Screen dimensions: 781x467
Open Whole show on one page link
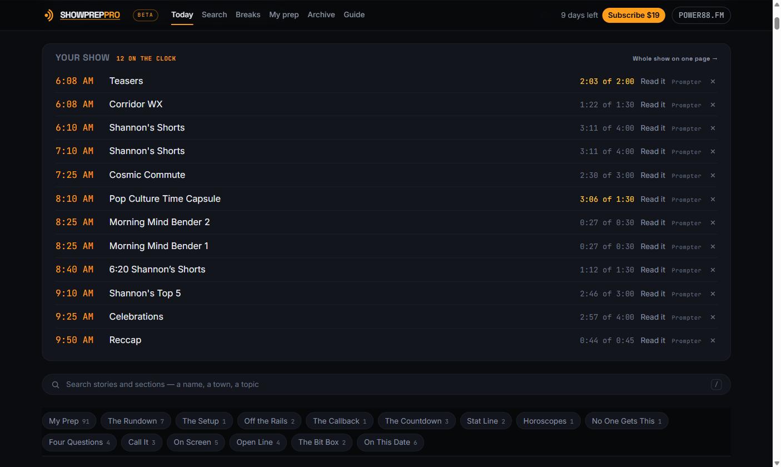click(x=675, y=58)
